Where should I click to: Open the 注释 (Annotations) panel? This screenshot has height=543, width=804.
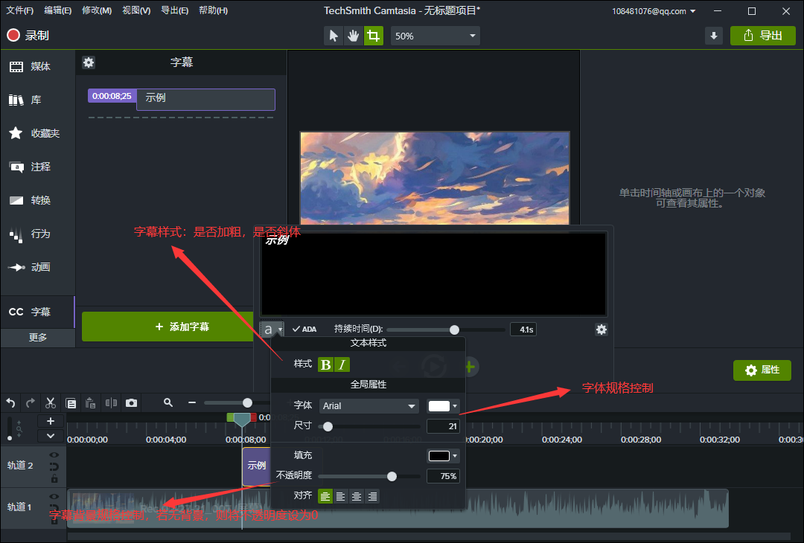tap(36, 167)
